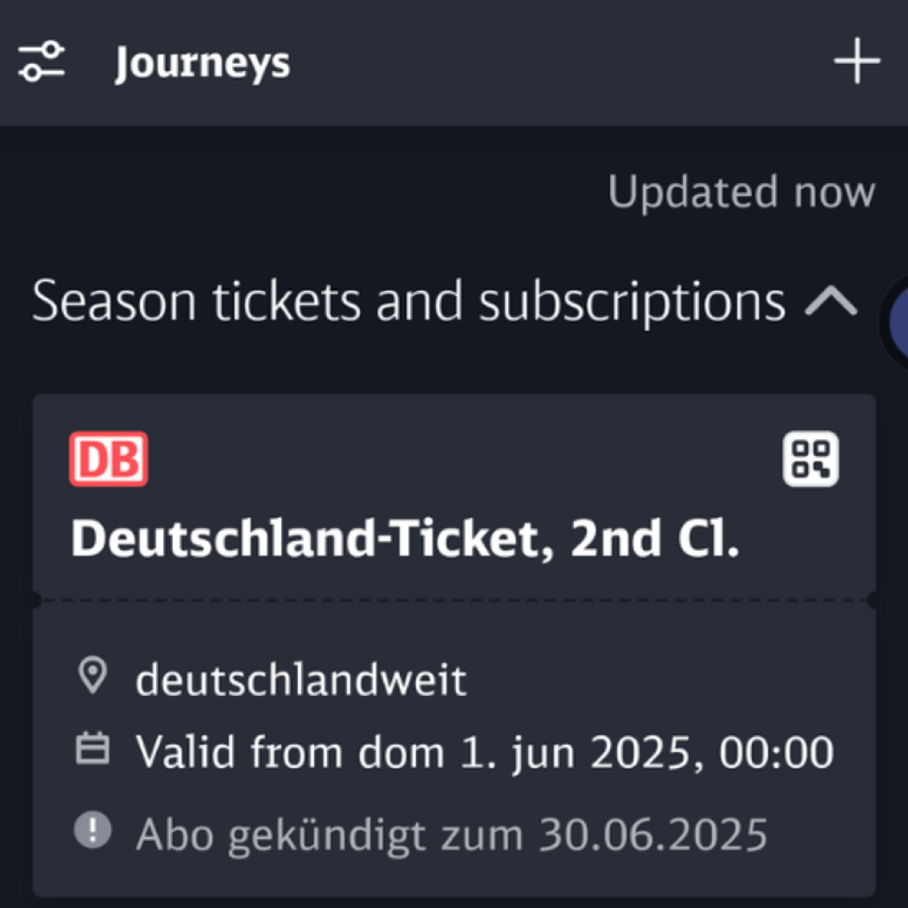
Task: Show the ticket QR code
Action: point(811,459)
